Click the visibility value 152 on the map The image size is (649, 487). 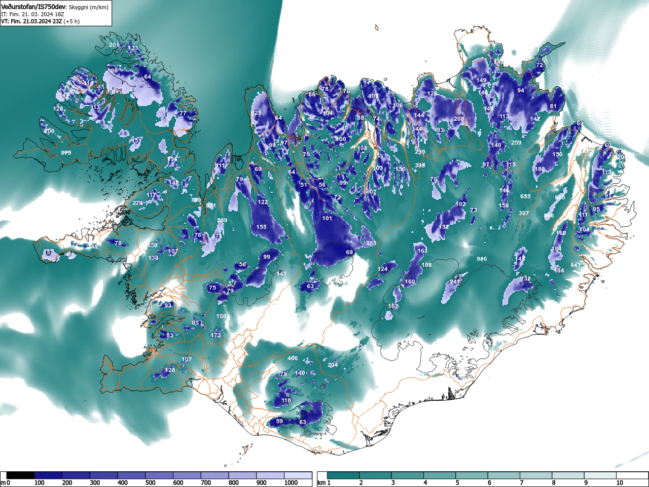click(x=444, y=227)
